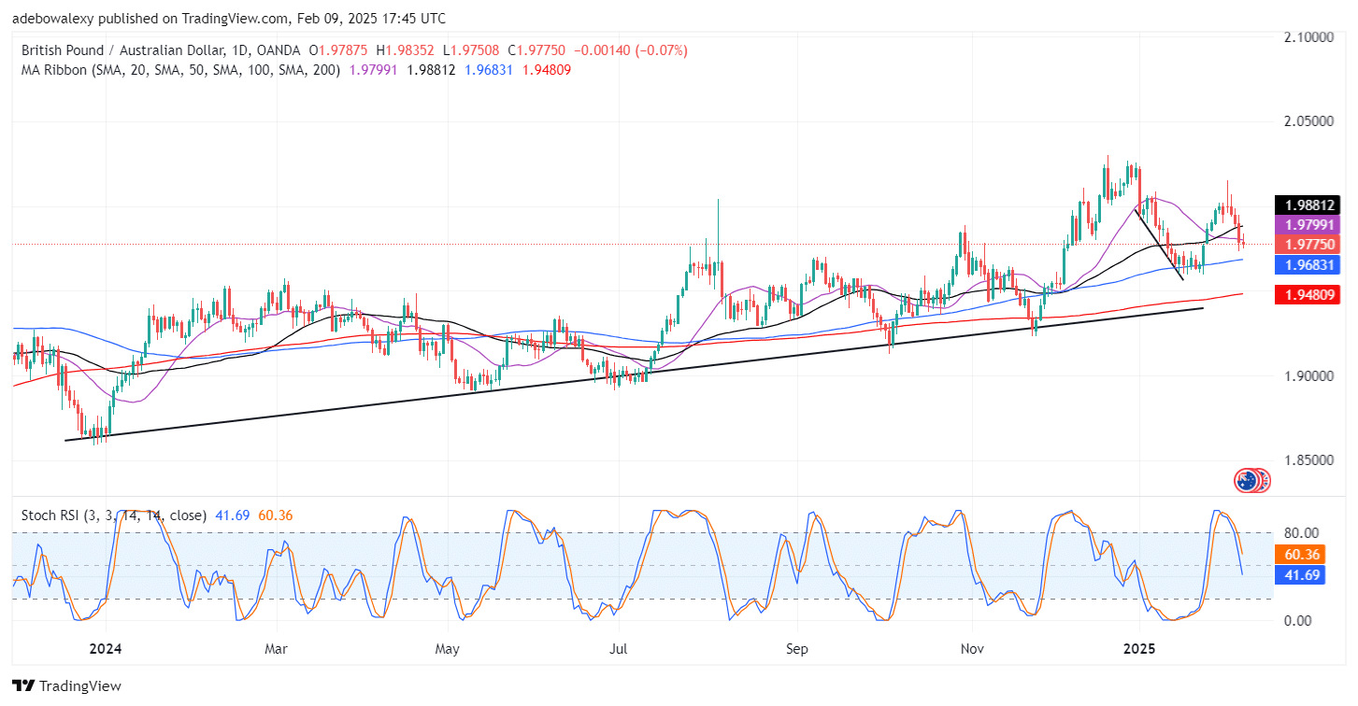Click the red 1.94809 SMA price label

[x=1308, y=295]
